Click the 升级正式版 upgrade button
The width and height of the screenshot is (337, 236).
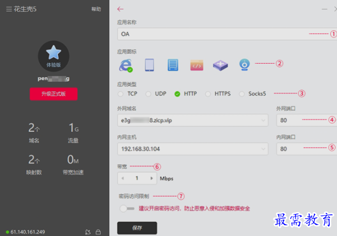pos(53,94)
